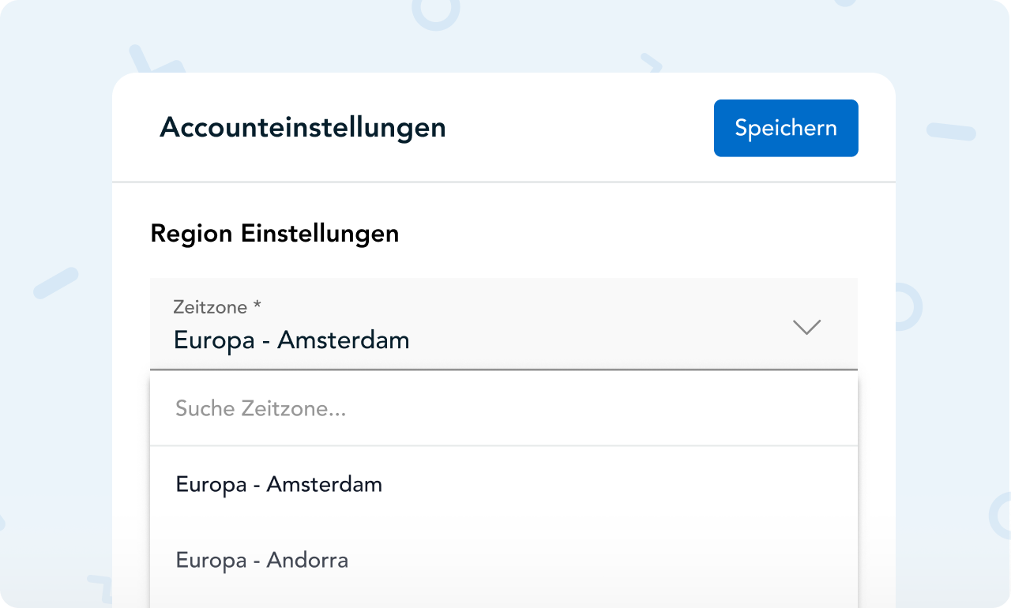This screenshot has width=1011, height=608.
Task: Focus the Suche Zeitzone search field
Action: pos(503,409)
